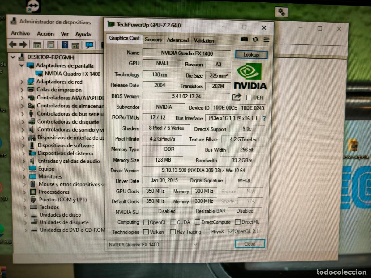371x278 pixels.
Task: Click the properties toolbar icon in Device Manager
Action: tap(51, 45)
